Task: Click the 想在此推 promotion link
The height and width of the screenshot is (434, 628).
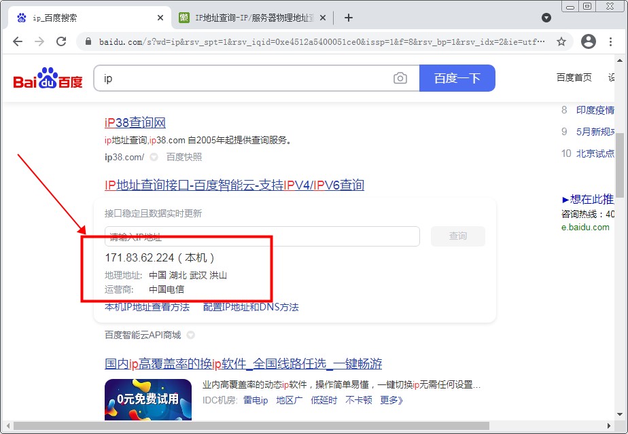Action: tap(589, 199)
